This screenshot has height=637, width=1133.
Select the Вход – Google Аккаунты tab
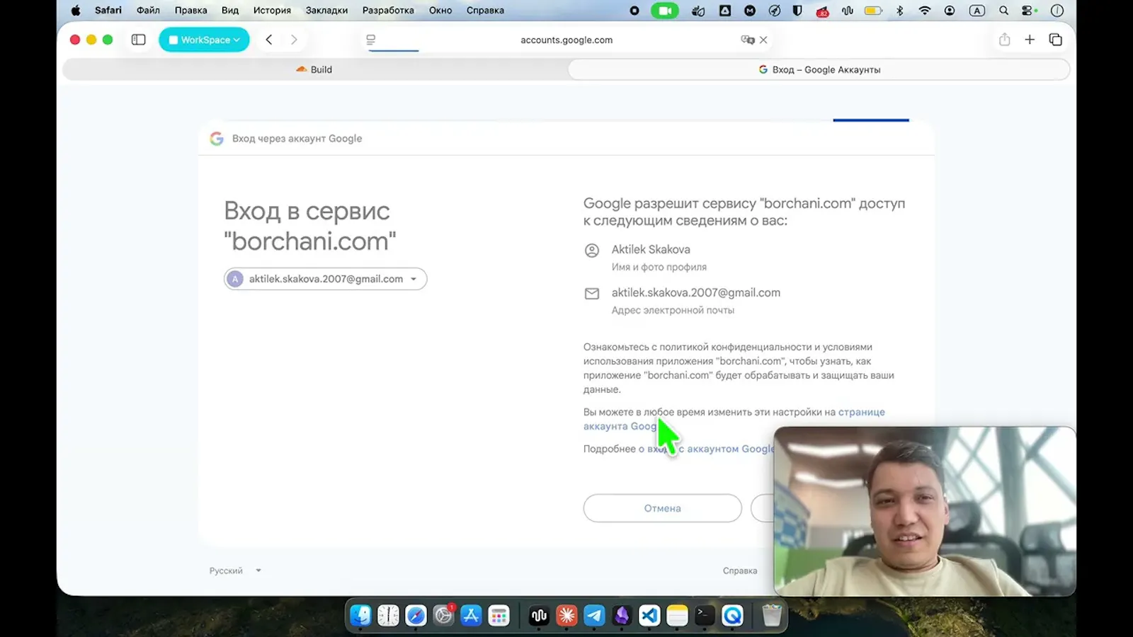click(x=819, y=69)
